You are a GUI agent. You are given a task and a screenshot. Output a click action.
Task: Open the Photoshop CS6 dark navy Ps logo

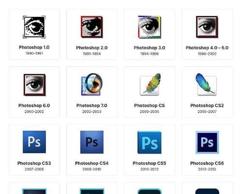click(x=207, y=142)
